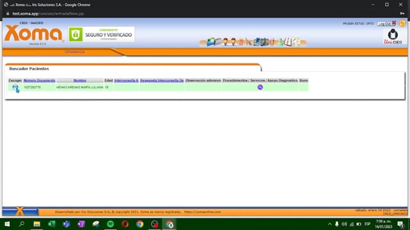Viewport: 410px width, 230px height.
Task: Click the Log Out button
Action: point(386,24)
